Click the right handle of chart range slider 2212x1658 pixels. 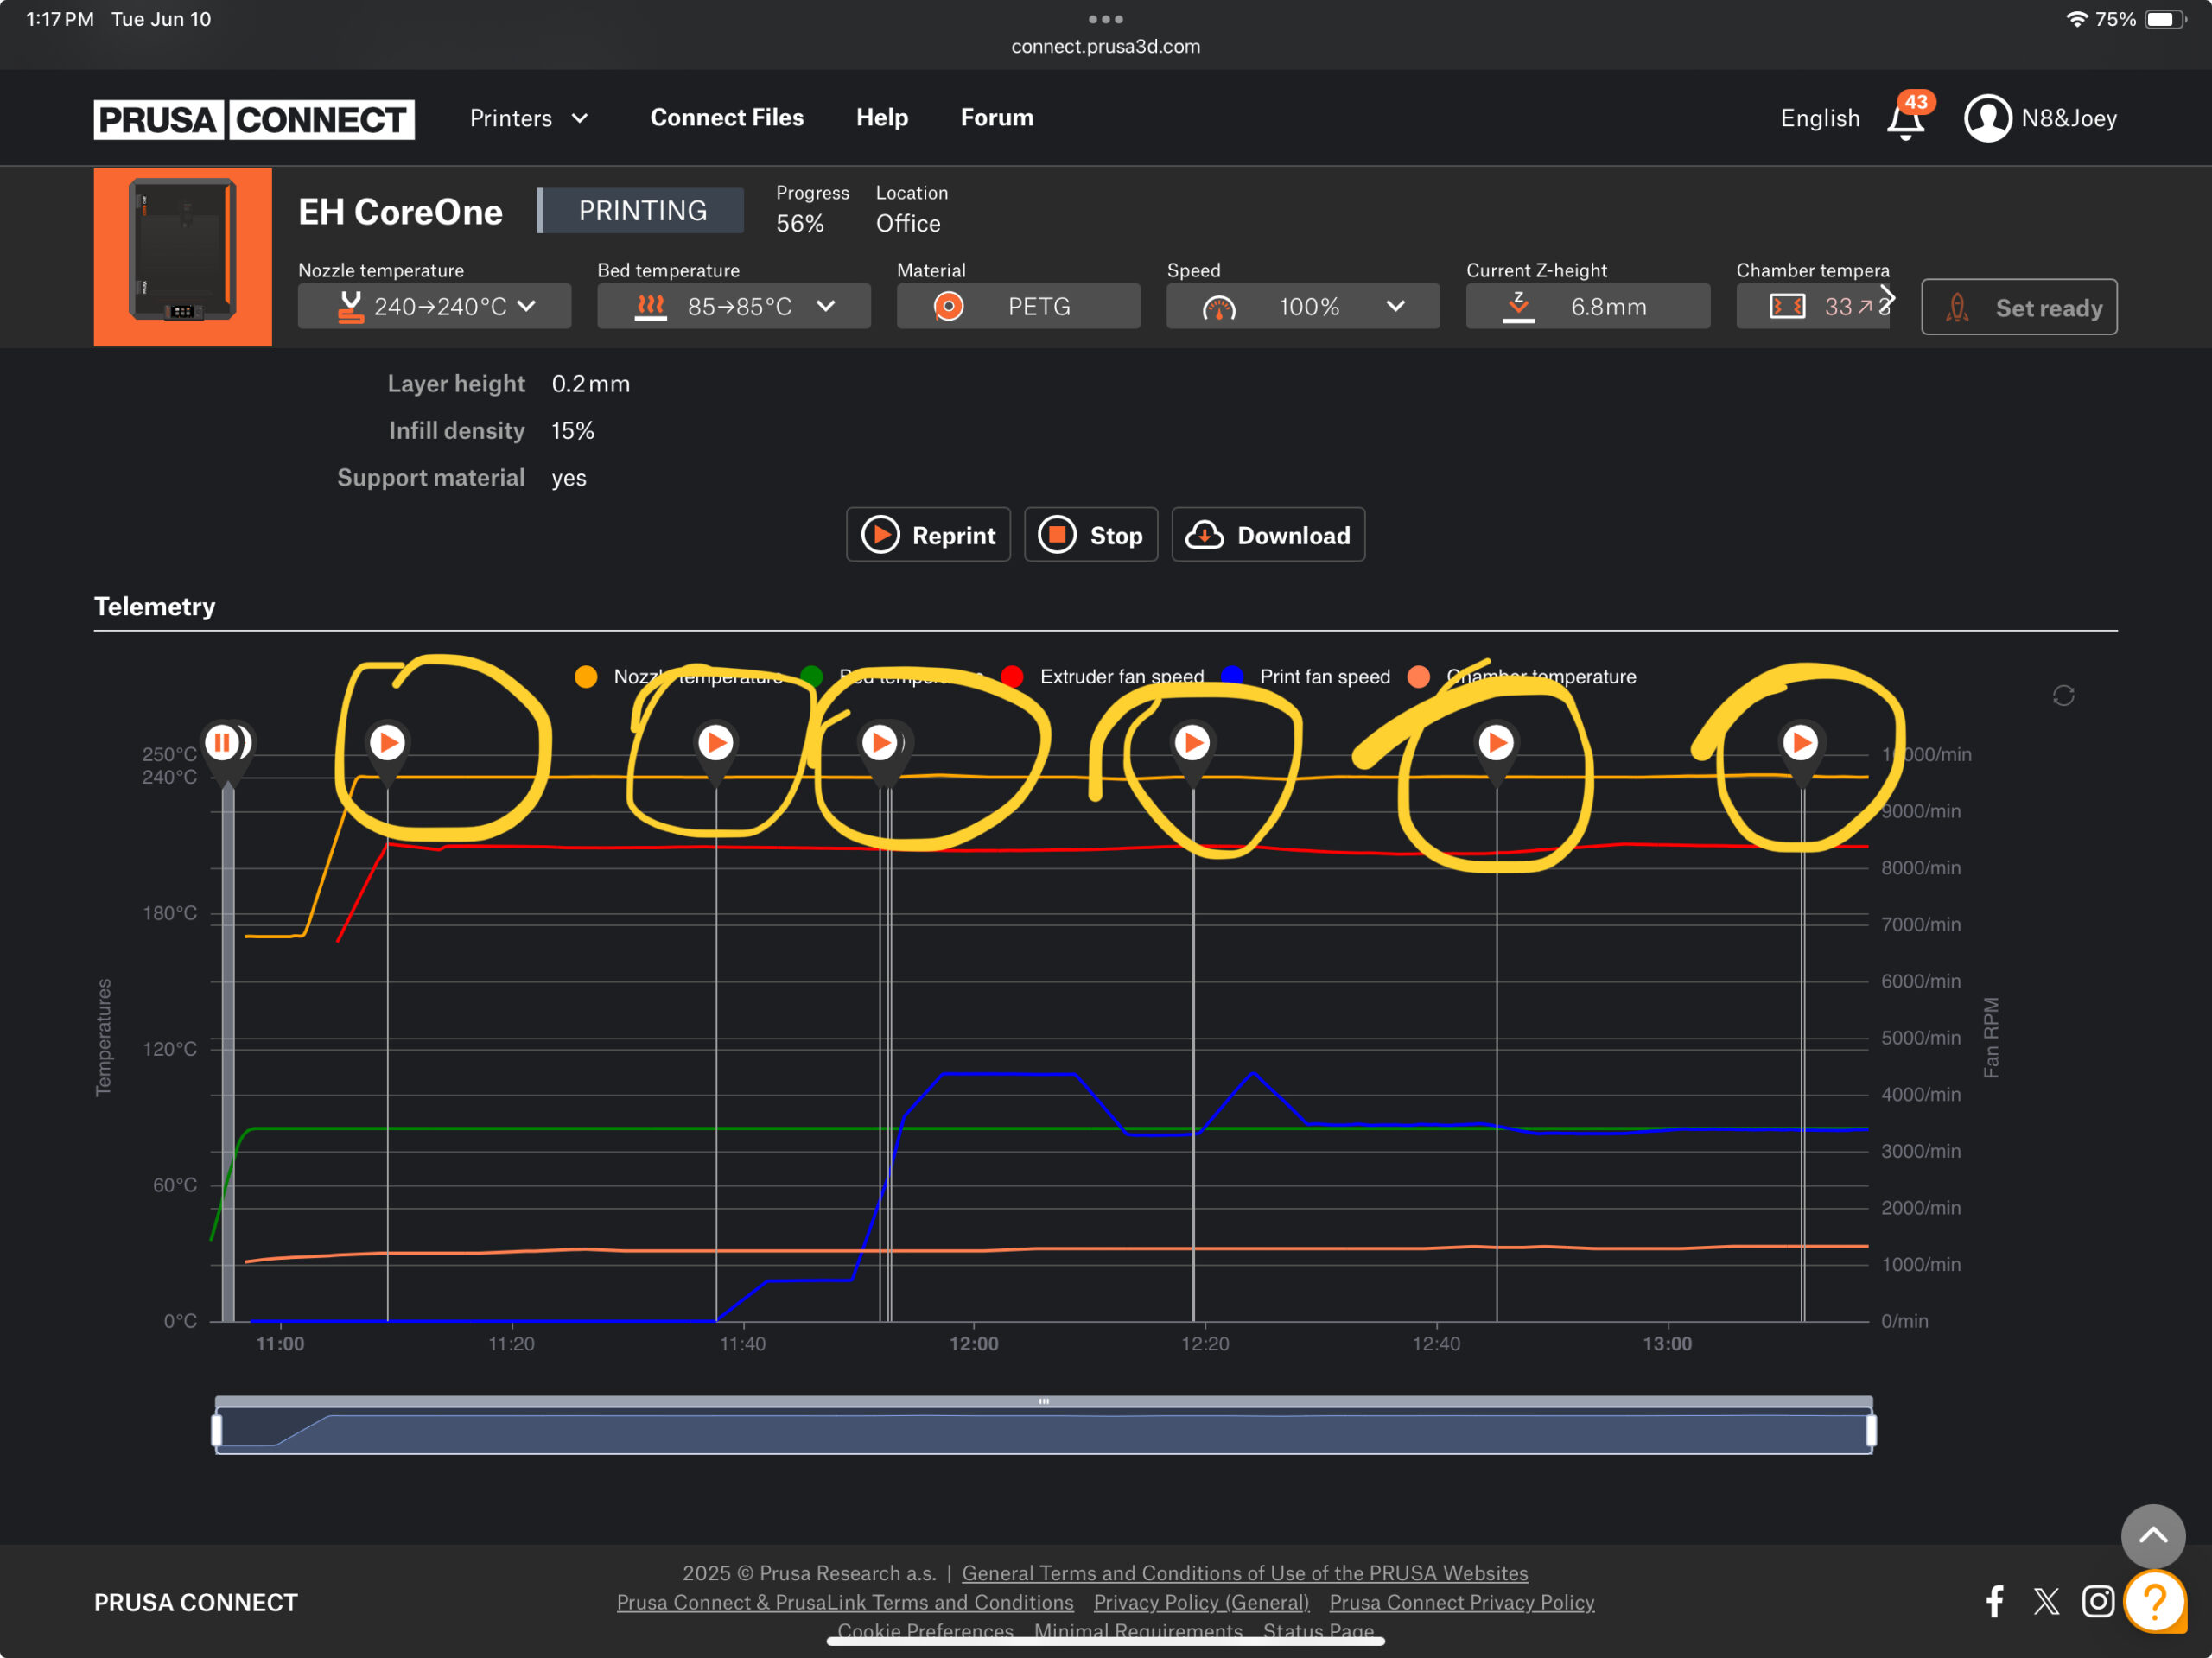tap(1871, 1430)
